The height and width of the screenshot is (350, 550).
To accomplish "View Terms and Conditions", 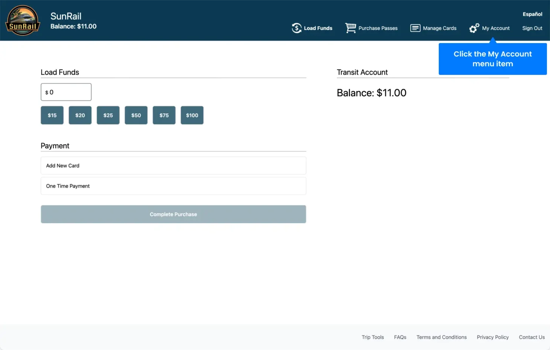I will [441, 337].
